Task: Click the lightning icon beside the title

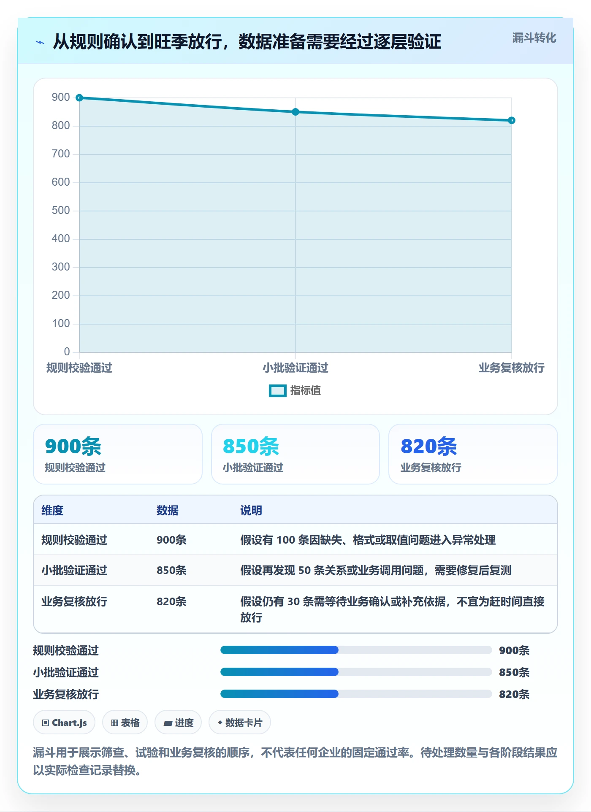Action: coord(40,42)
